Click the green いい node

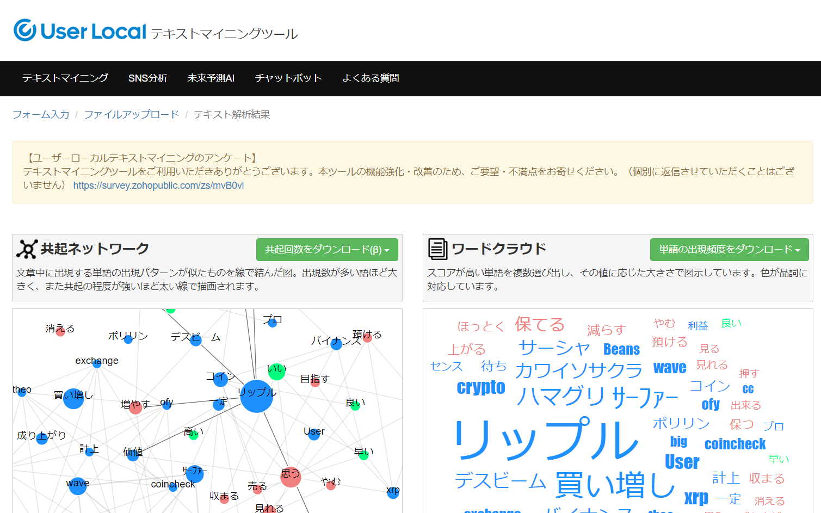276,372
